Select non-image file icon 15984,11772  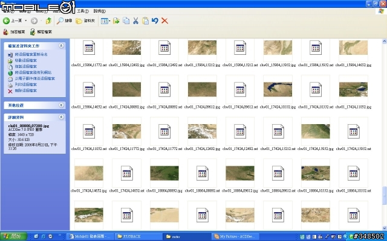pos(89,48)
